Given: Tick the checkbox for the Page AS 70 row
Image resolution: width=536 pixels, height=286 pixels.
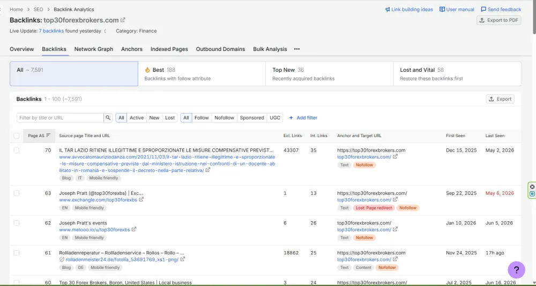Looking at the screenshot, I should click(x=17, y=150).
